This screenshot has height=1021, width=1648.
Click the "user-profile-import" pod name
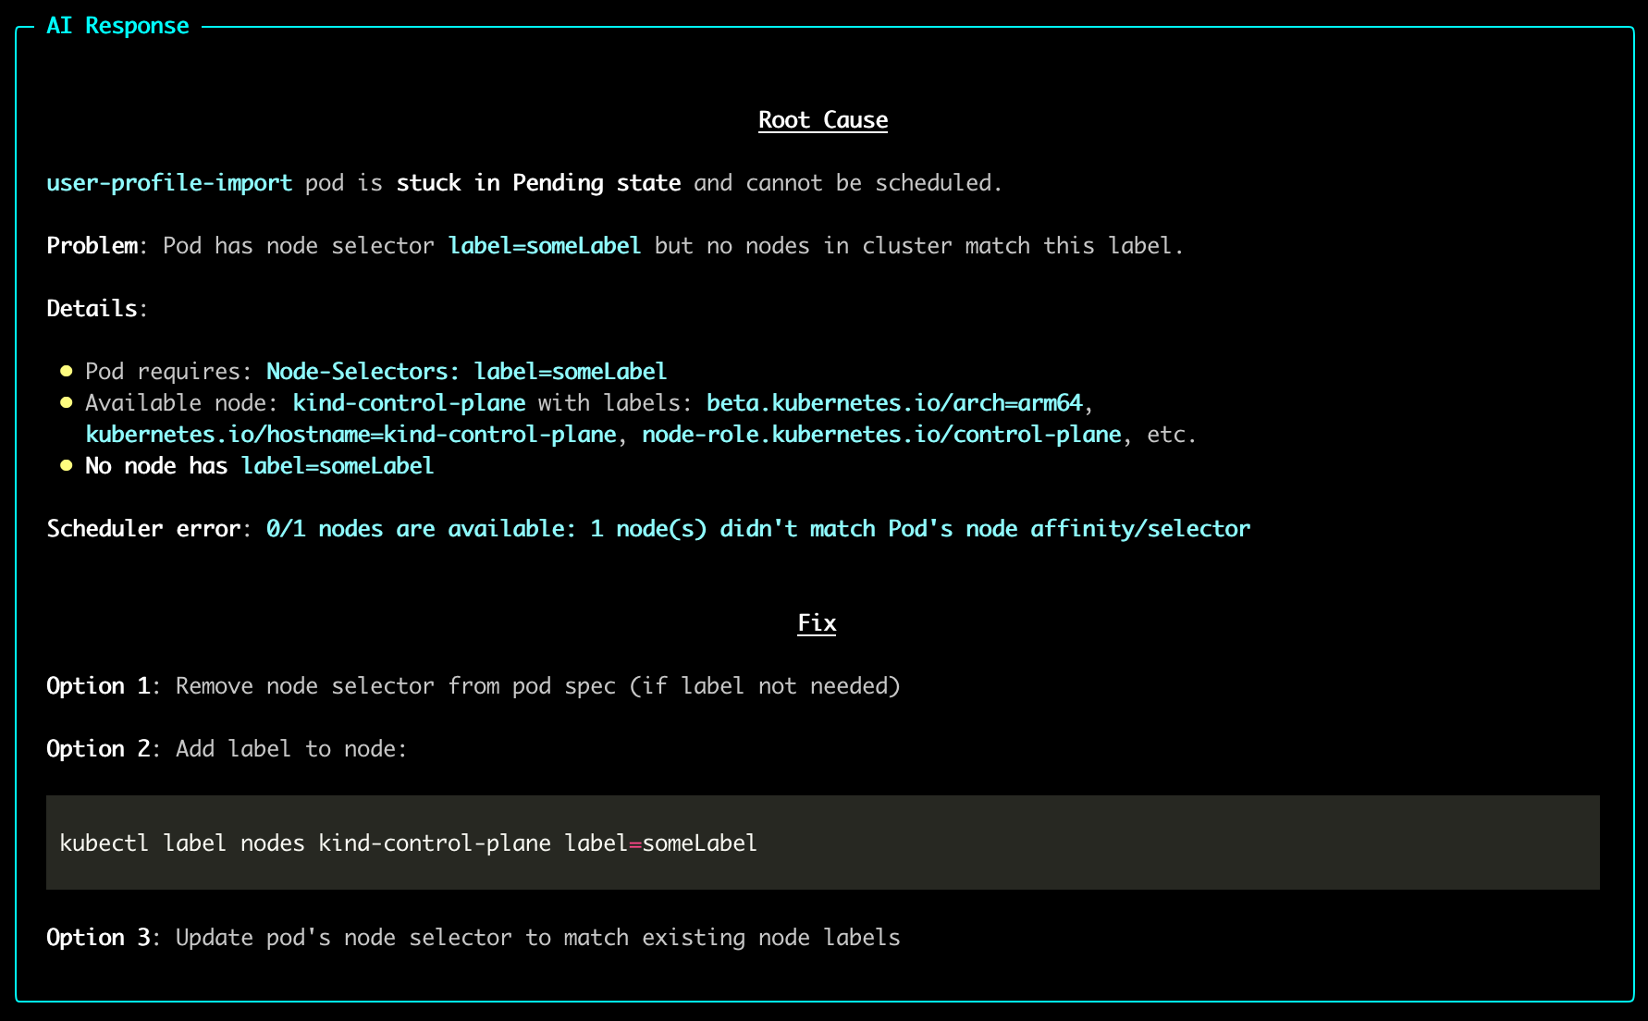(169, 183)
